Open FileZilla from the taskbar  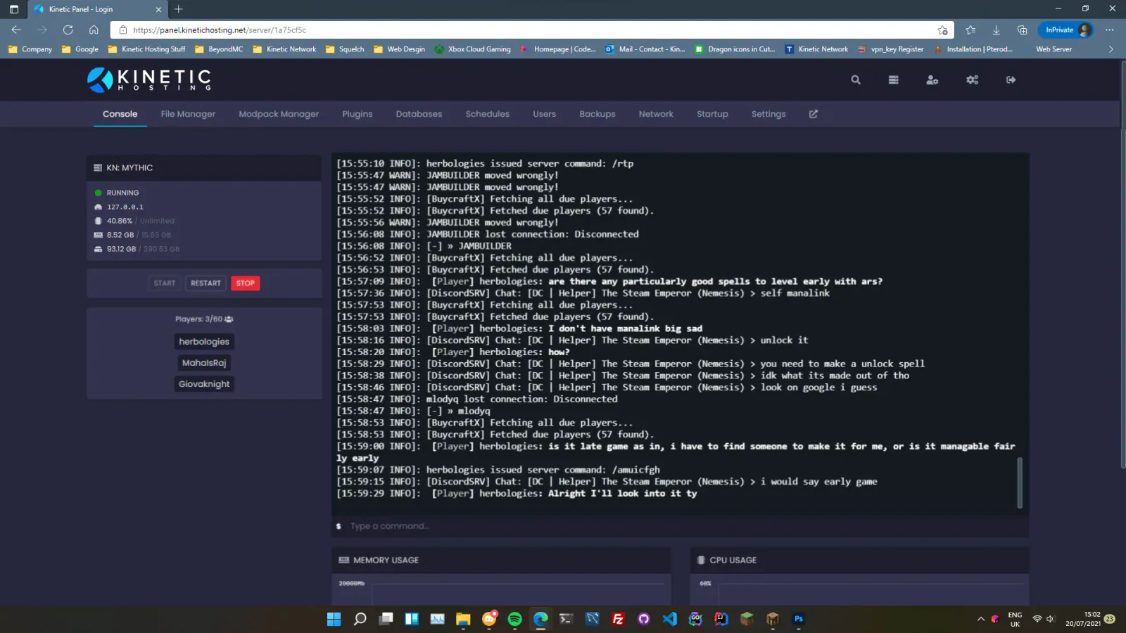(x=618, y=619)
